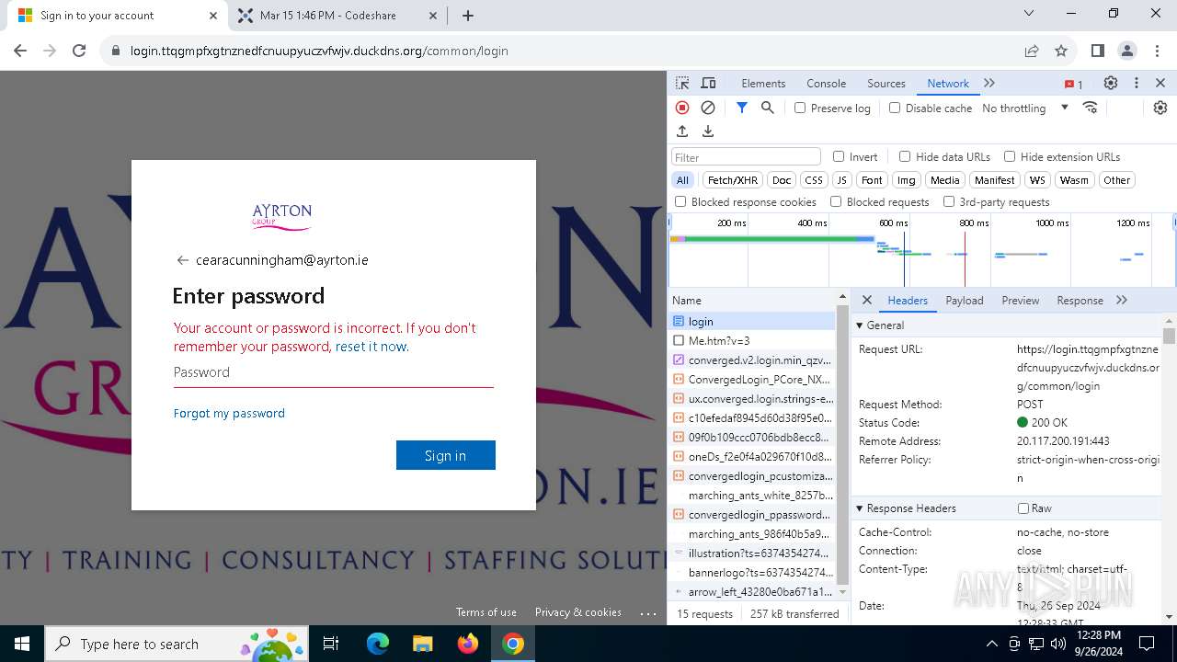Open the No throttling dropdown
This screenshot has width=1177, height=662.
click(x=1025, y=108)
